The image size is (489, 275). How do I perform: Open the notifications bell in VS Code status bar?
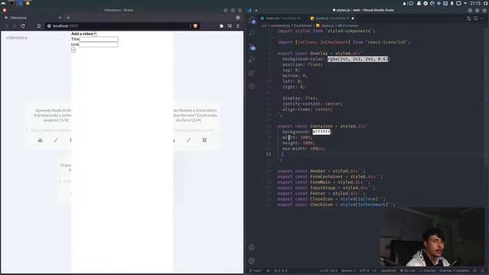[x=482, y=270]
